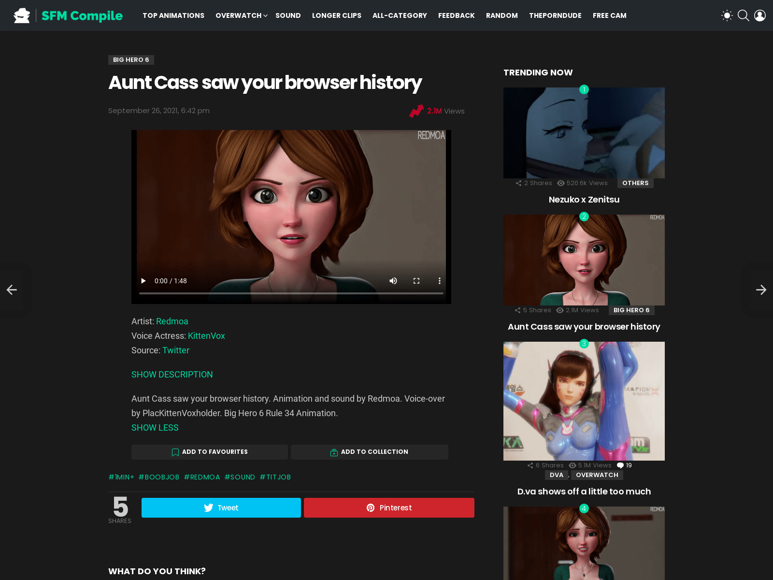This screenshot has height=580, width=773.
Task: Open the Redmoa artist link
Action: (x=172, y=321)
